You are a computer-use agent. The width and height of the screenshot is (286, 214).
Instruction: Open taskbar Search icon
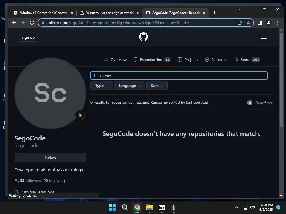pos(125,207)
